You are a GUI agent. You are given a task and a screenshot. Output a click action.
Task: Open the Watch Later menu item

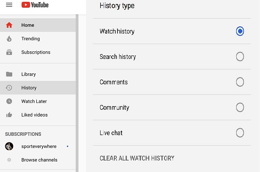pos(38,101)
